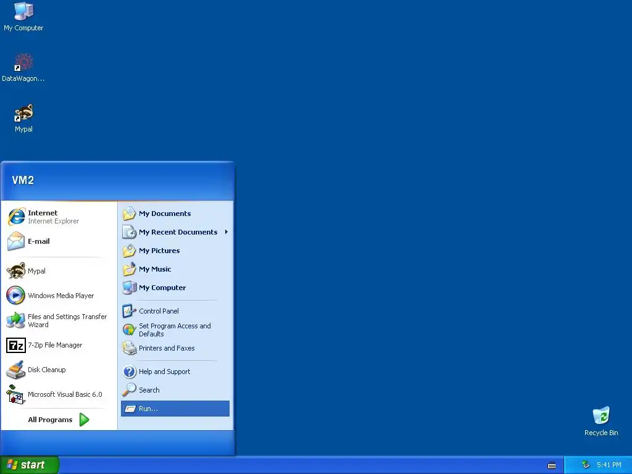The image size is (632, 474).
Task: Click the green start button
Action: pyautogui.click(x=29, y=465)
